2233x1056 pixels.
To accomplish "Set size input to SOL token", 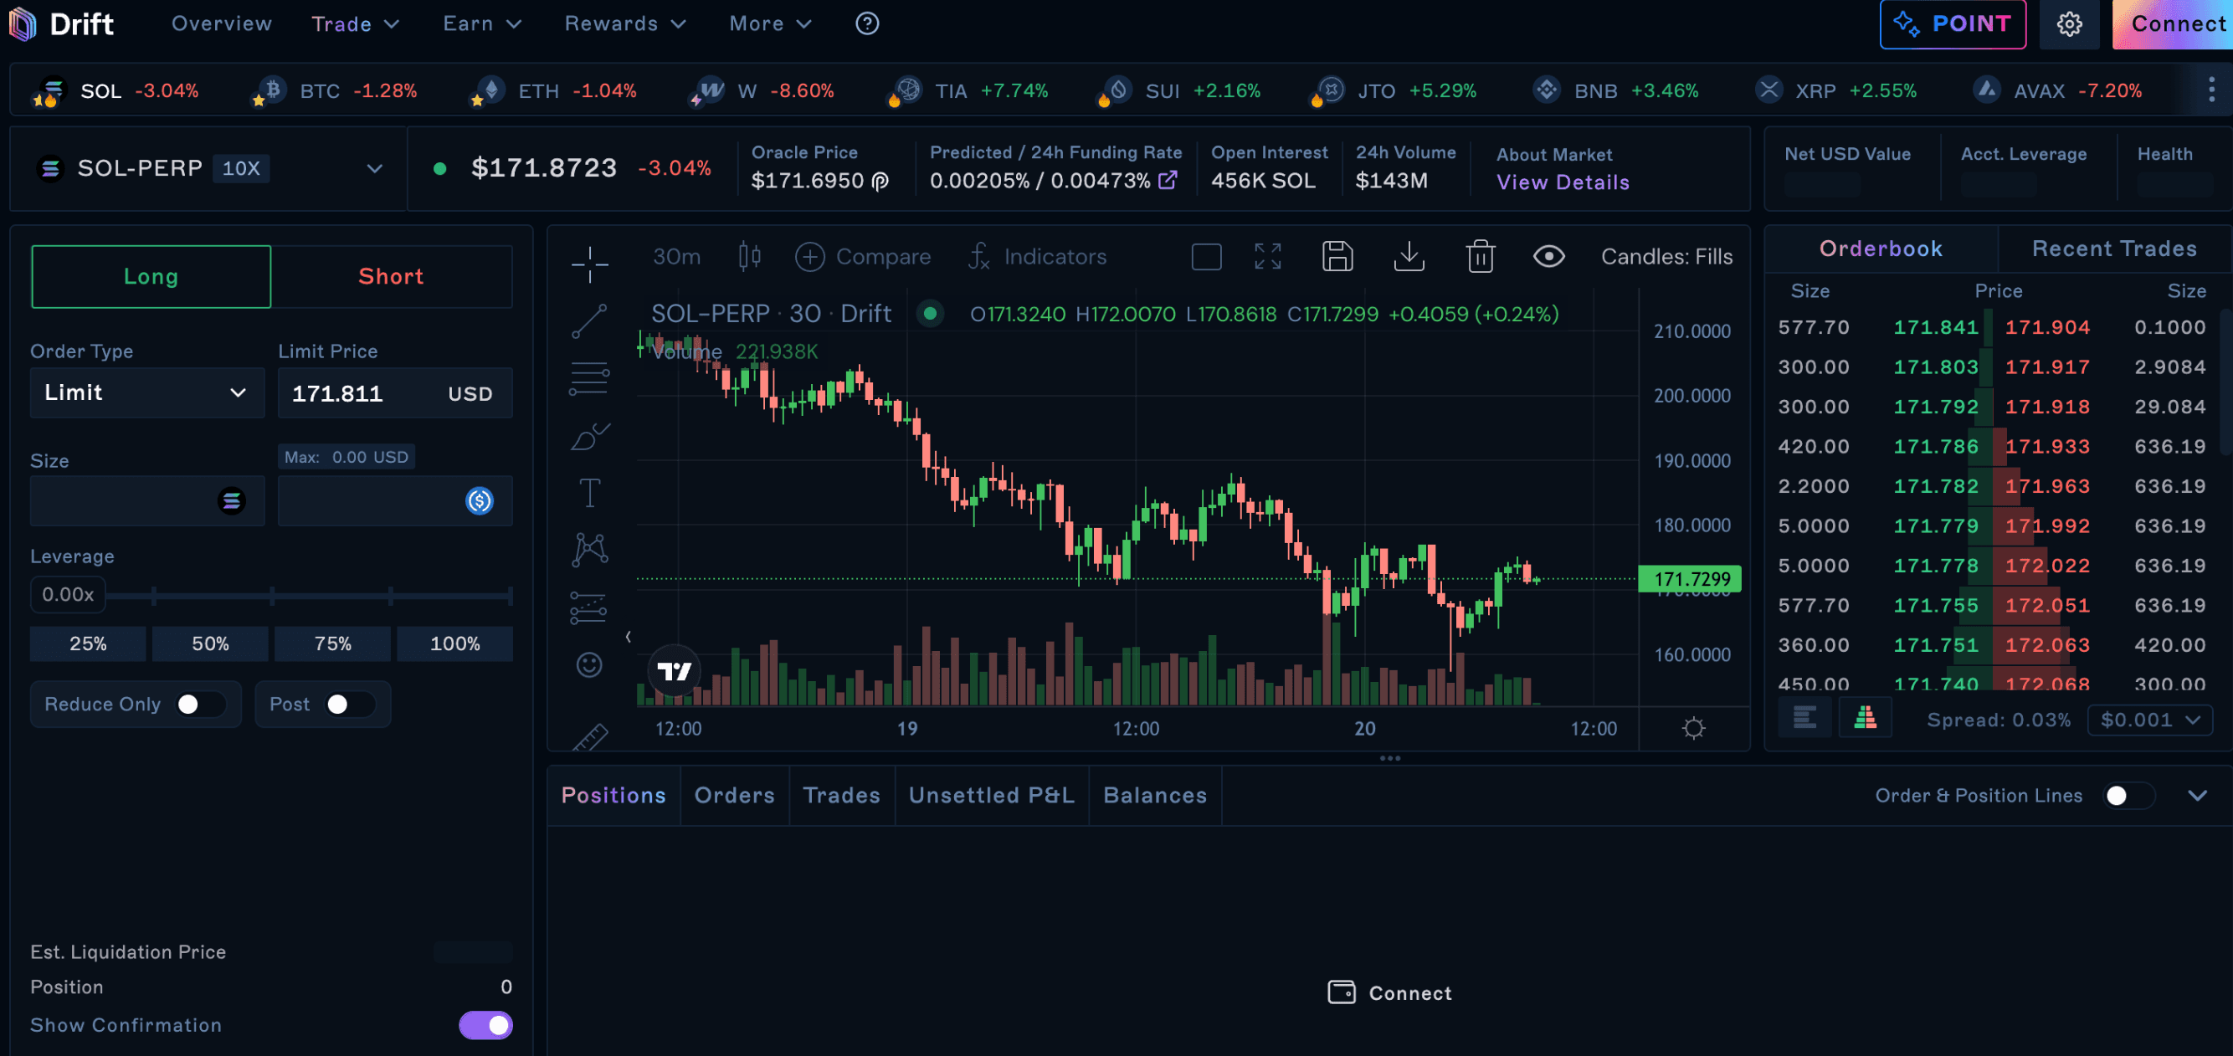I will point(232,501).
